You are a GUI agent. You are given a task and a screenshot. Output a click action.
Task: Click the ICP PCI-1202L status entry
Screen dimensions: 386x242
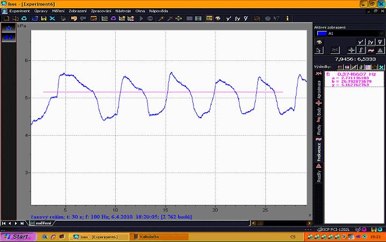[333, 230]
